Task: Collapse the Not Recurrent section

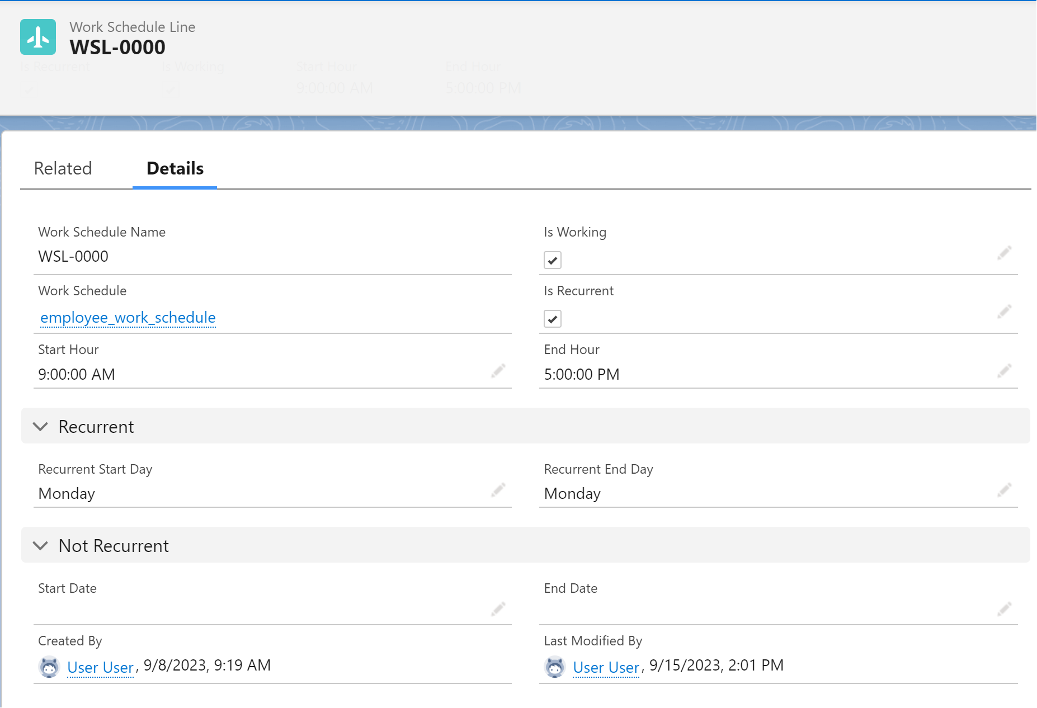Action: [x=40, y=546]
